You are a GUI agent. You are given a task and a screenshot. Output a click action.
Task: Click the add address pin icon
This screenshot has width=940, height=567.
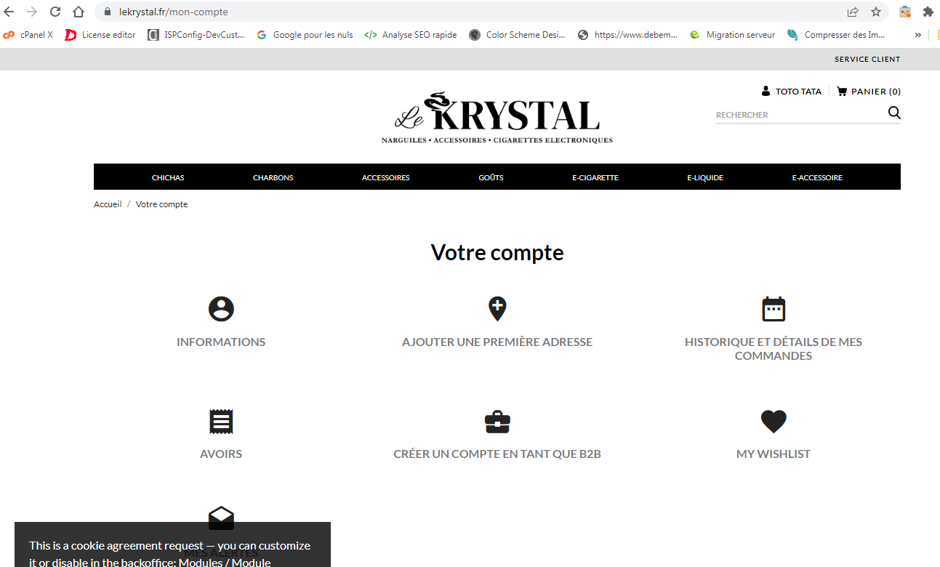click(x=497, y=309)
